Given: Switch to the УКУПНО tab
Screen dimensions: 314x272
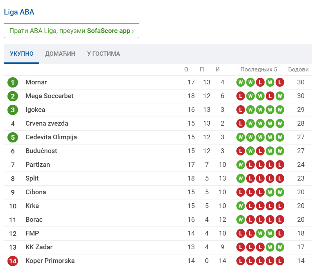Looking at the screenshot, I should tap(22, 54).
